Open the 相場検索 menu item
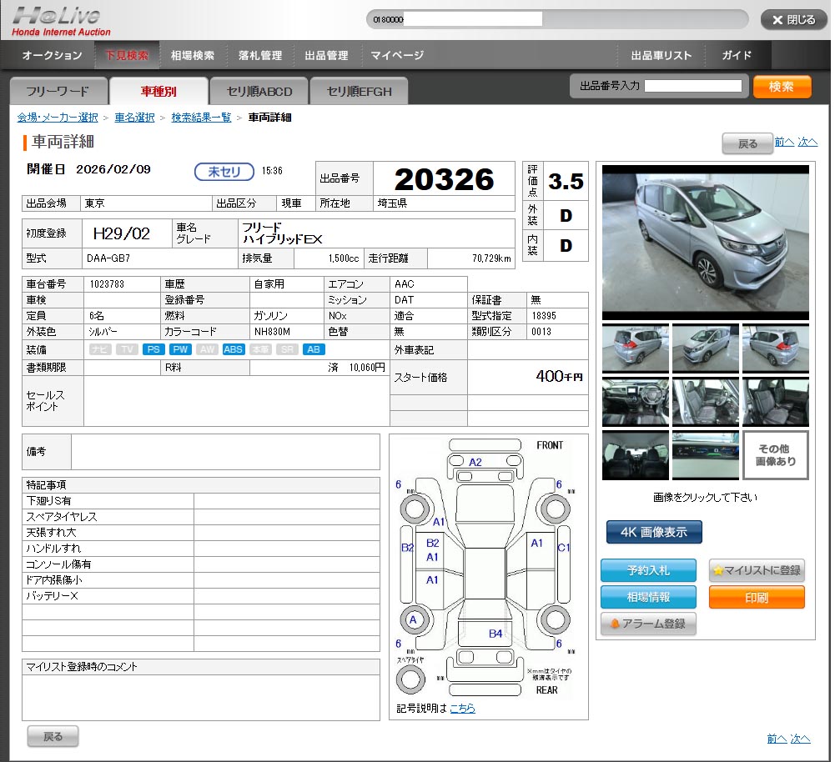This screenshot has width=835, height=762. tap(193, 55)
